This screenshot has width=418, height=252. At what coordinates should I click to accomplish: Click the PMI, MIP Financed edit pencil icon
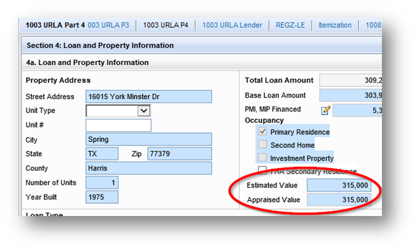pos(325,110)
